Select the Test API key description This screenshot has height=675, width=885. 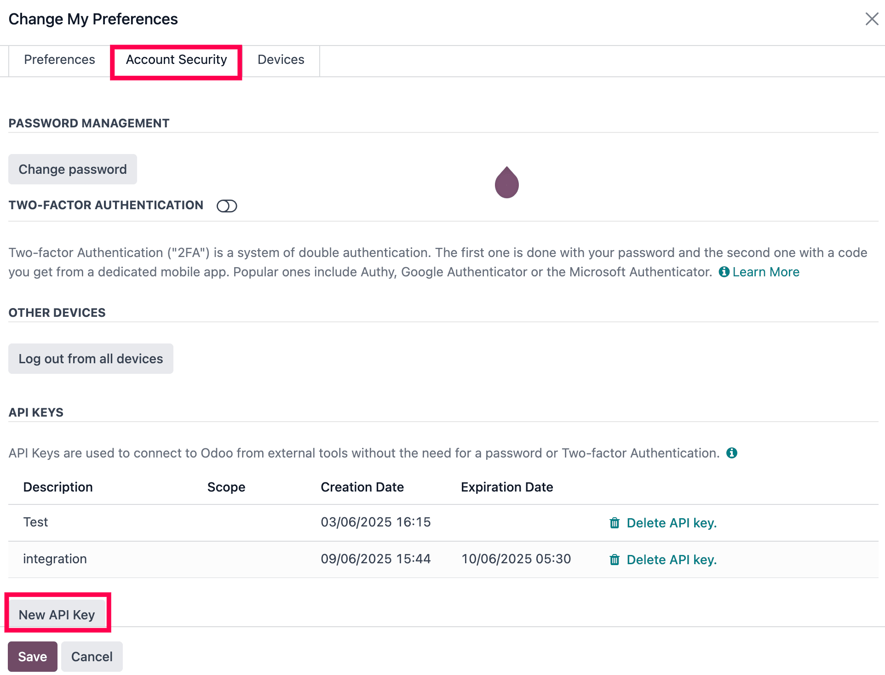(x=35, y=522)
